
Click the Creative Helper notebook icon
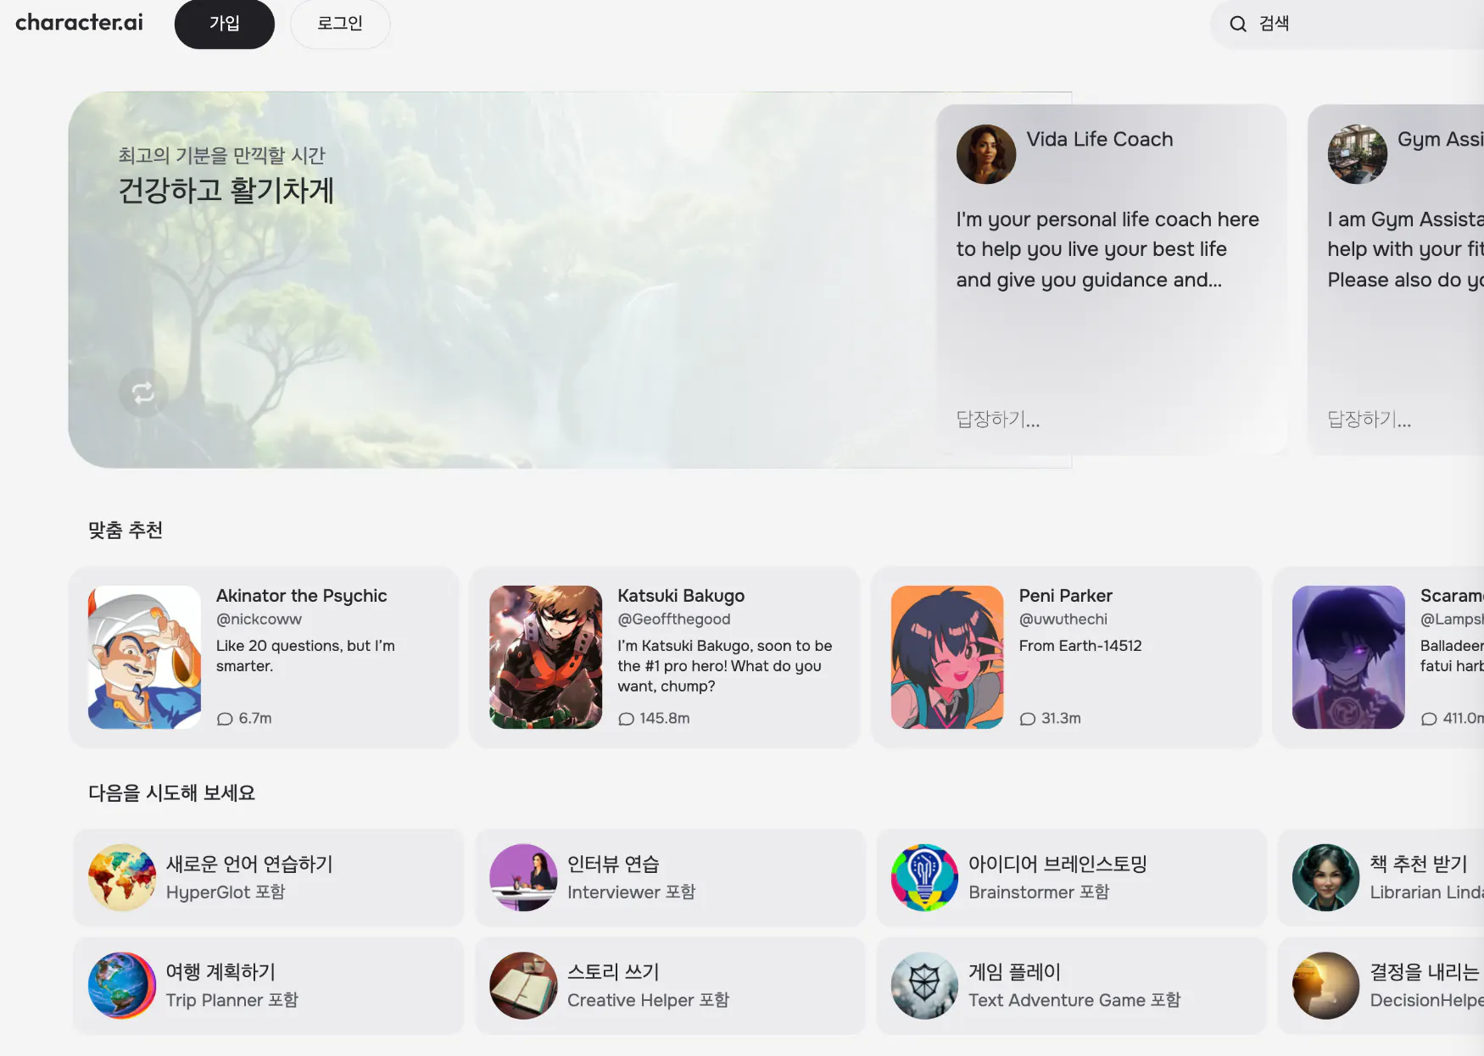pyautogui.click(x=523, y=985)
